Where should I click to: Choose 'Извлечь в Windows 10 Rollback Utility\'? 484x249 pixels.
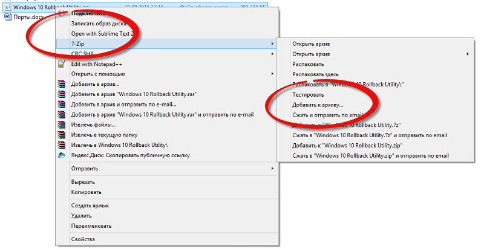[120, 145]
